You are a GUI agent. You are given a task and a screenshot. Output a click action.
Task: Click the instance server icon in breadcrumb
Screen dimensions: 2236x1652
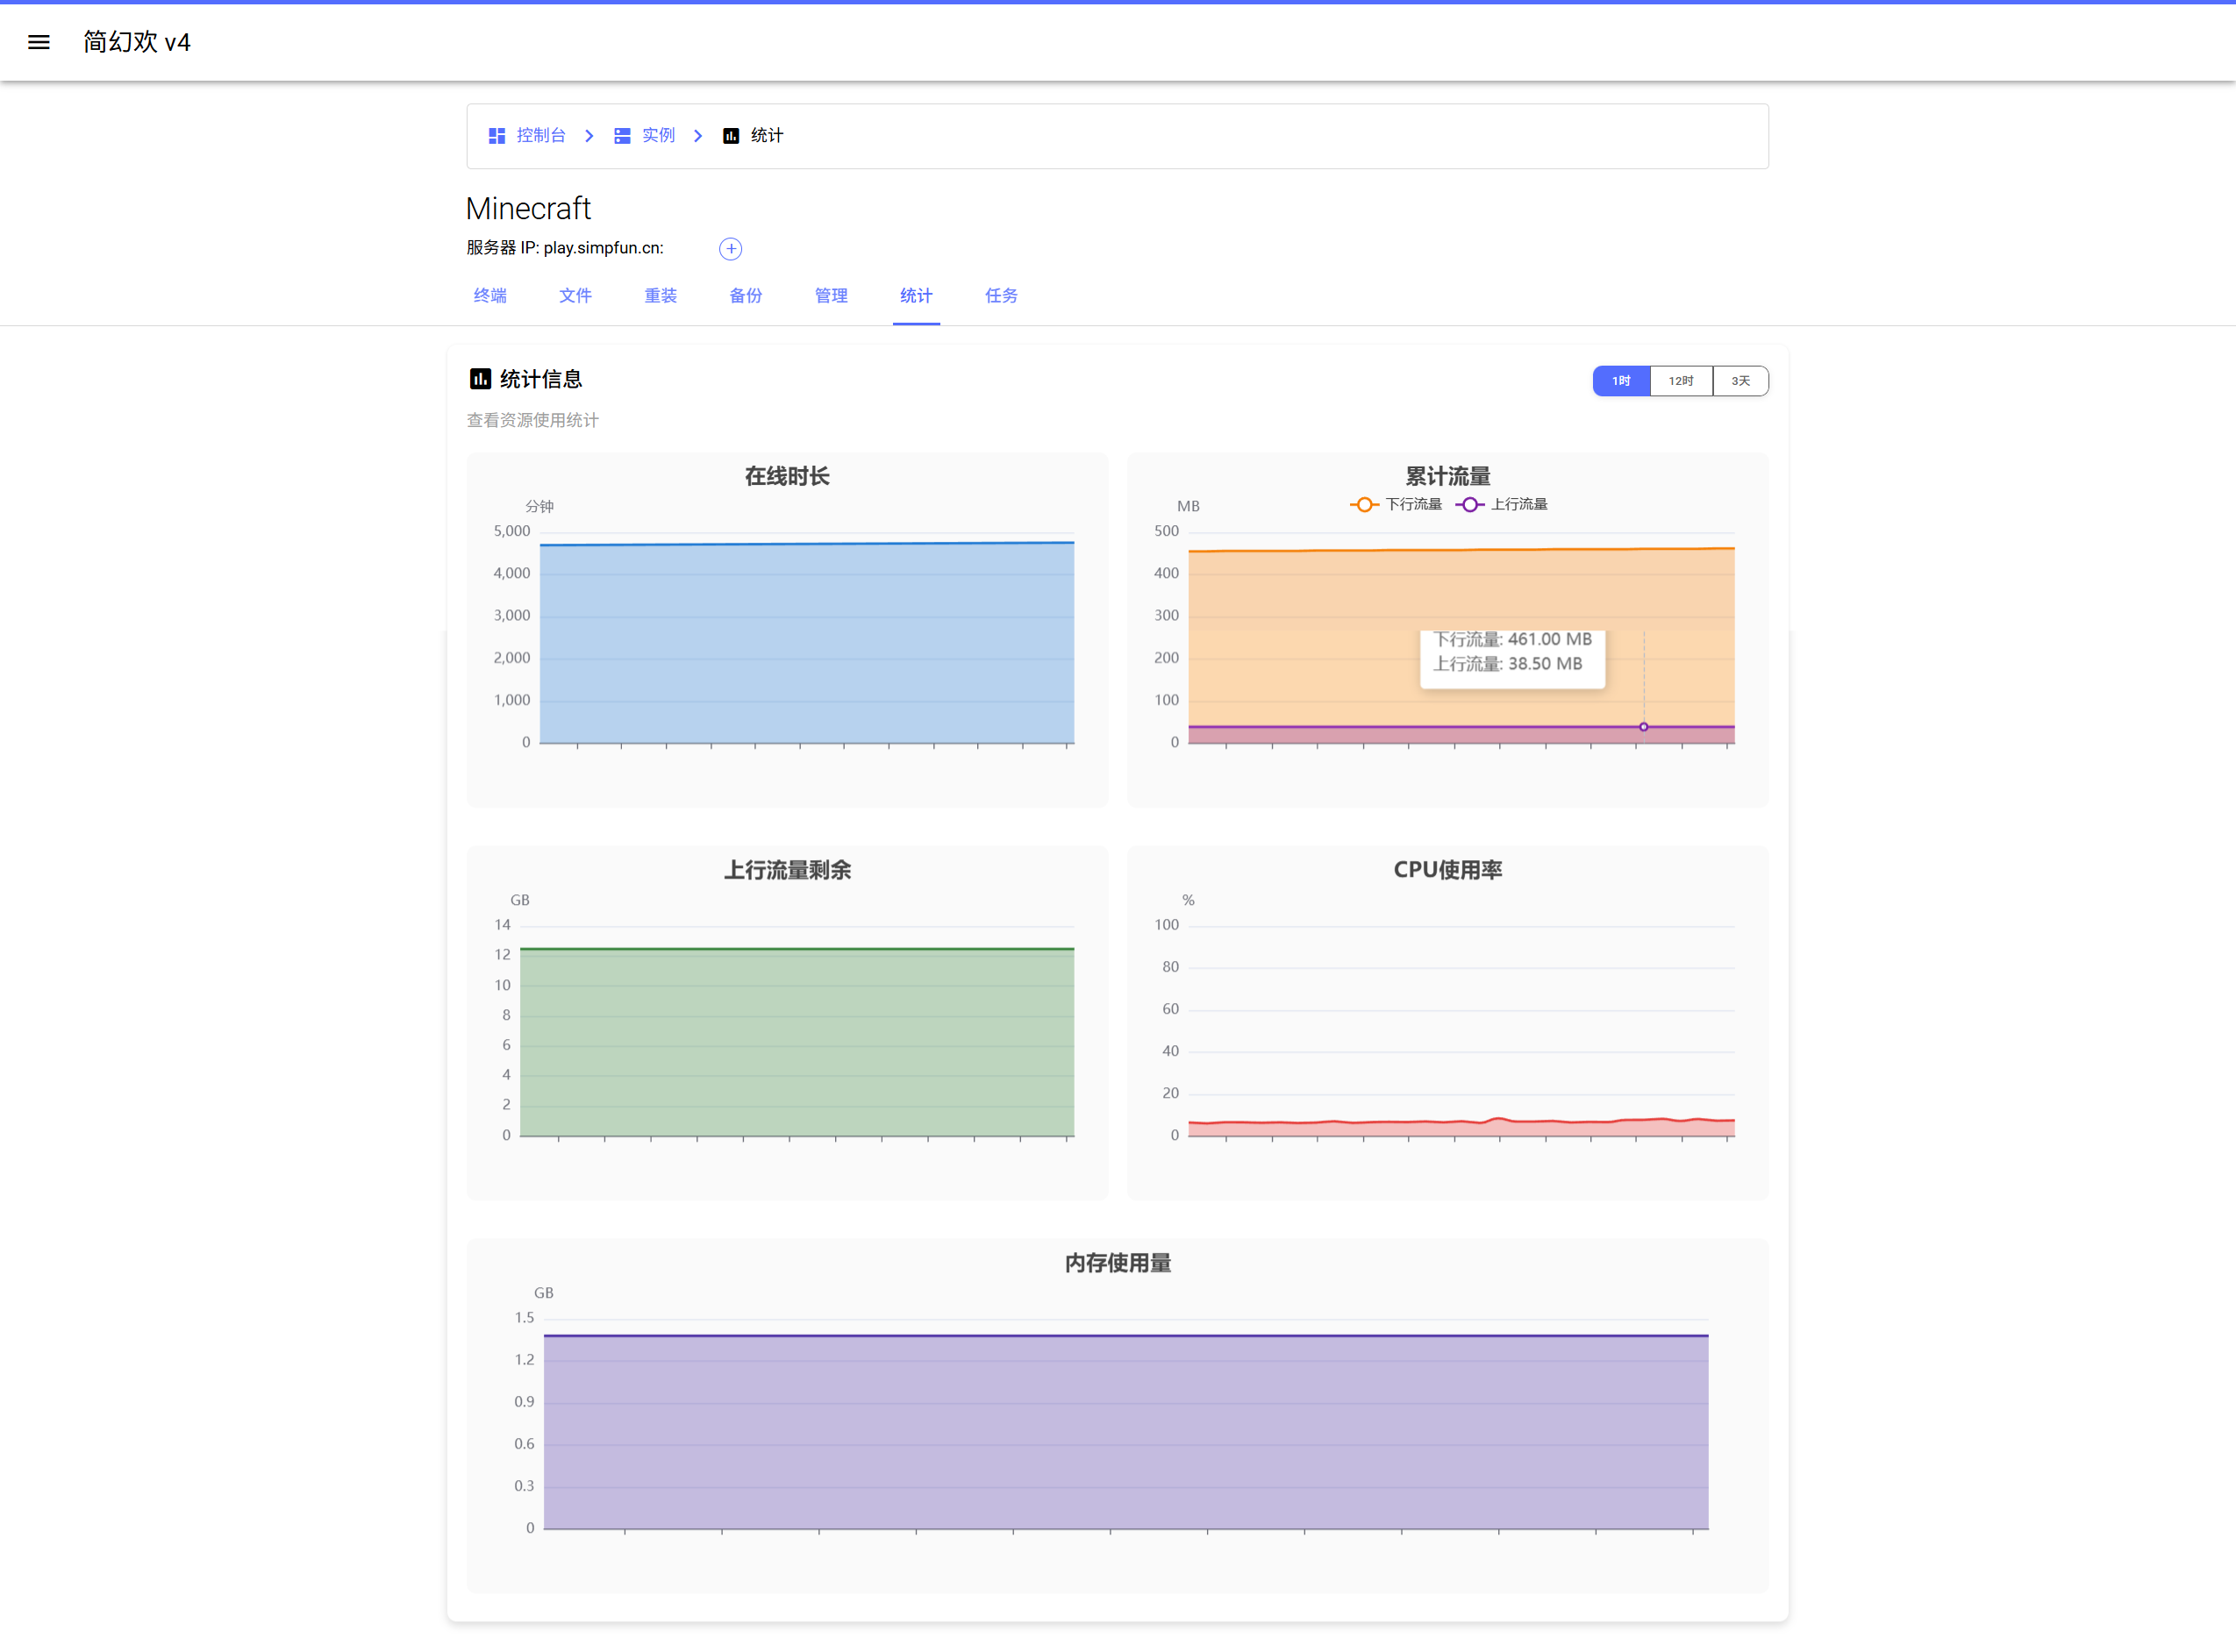[x=622, y=136]
